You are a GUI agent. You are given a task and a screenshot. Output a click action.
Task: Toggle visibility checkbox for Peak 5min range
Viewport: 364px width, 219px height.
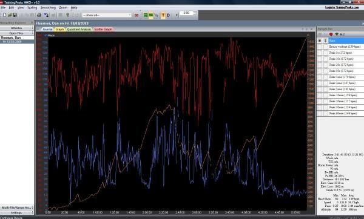(x=320, y=89)
